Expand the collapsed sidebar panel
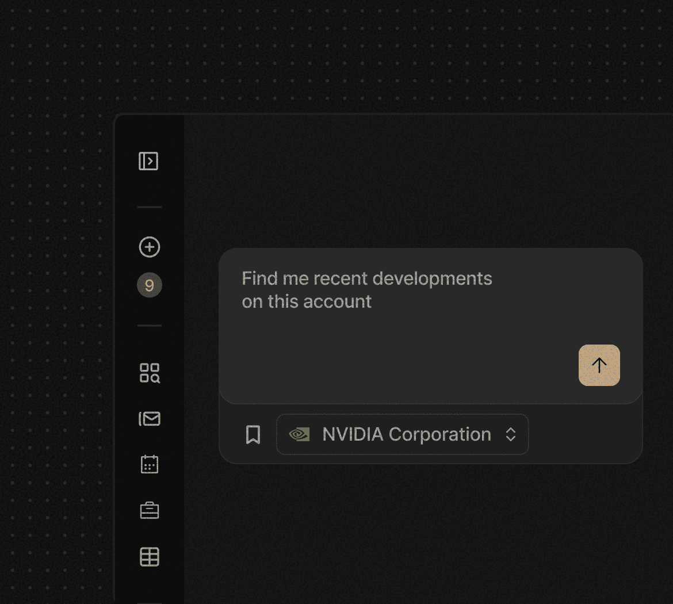 click(148, 161)
